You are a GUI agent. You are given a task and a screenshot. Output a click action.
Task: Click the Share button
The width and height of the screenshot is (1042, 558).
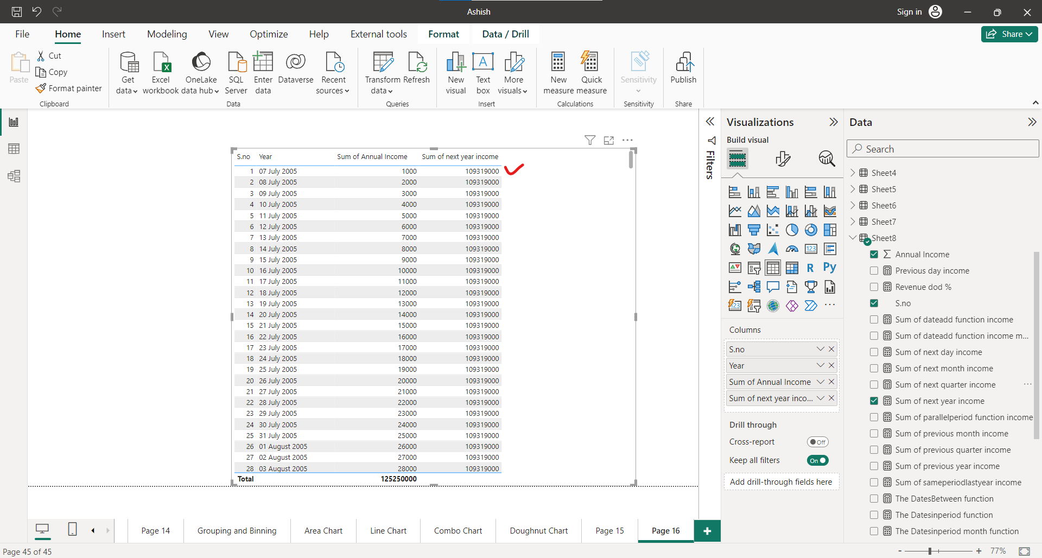1008,34
